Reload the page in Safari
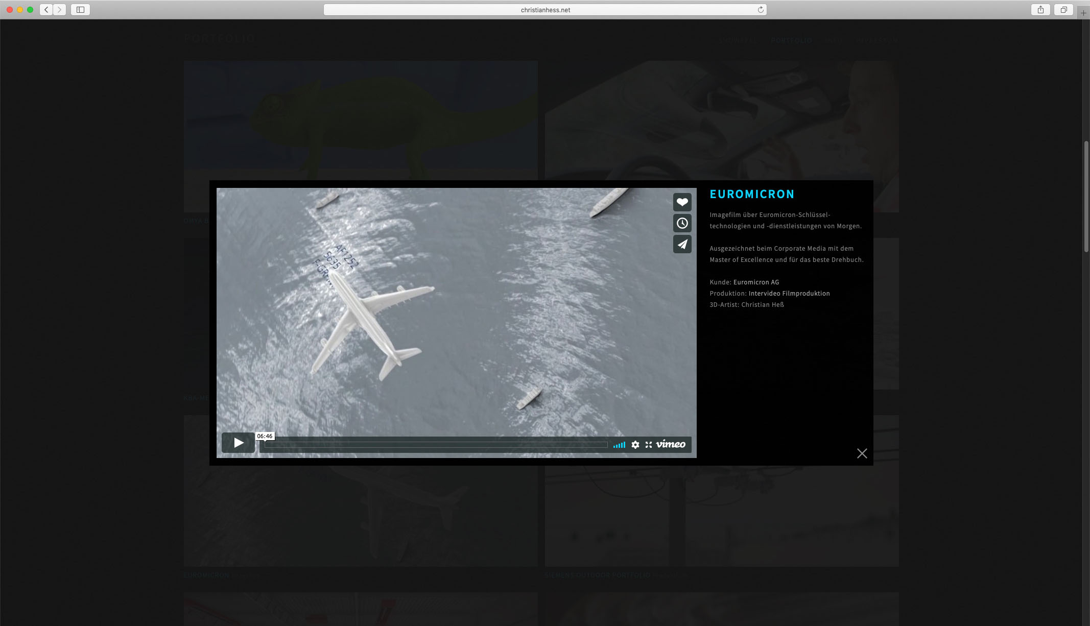Viewport: 1090px width, 626px height. (x=761, y=10)
